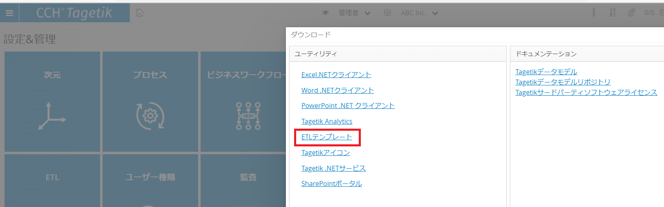The height and width of the screenshot is (207, 664).
Task: Click the database icon beside ABC Inc.
Action: point(388,13)
